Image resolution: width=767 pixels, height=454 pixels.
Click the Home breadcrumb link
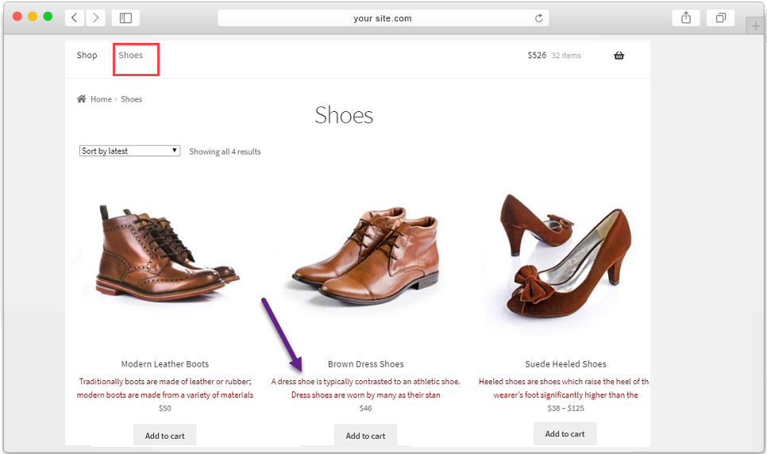[x=102, y=99]
